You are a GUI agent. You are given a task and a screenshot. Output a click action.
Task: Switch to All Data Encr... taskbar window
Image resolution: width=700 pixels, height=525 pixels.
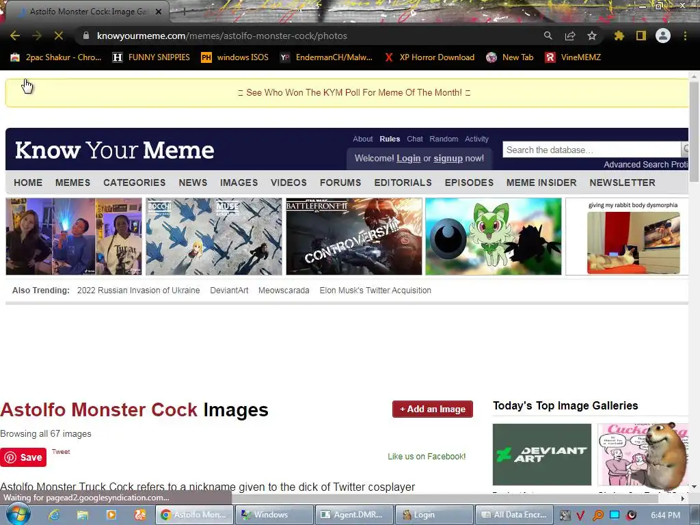pos(514,515)
